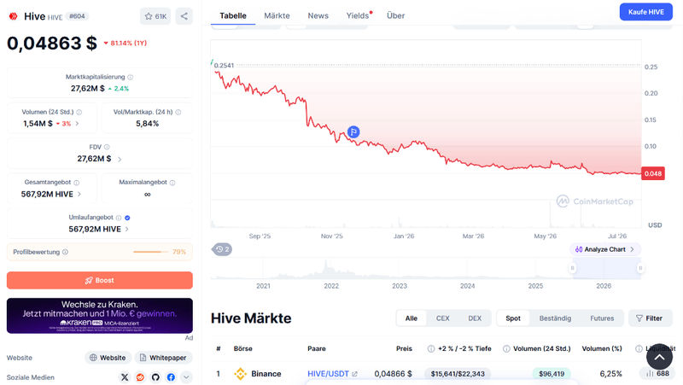Select the DEX market filter

(x=475, y=318)
